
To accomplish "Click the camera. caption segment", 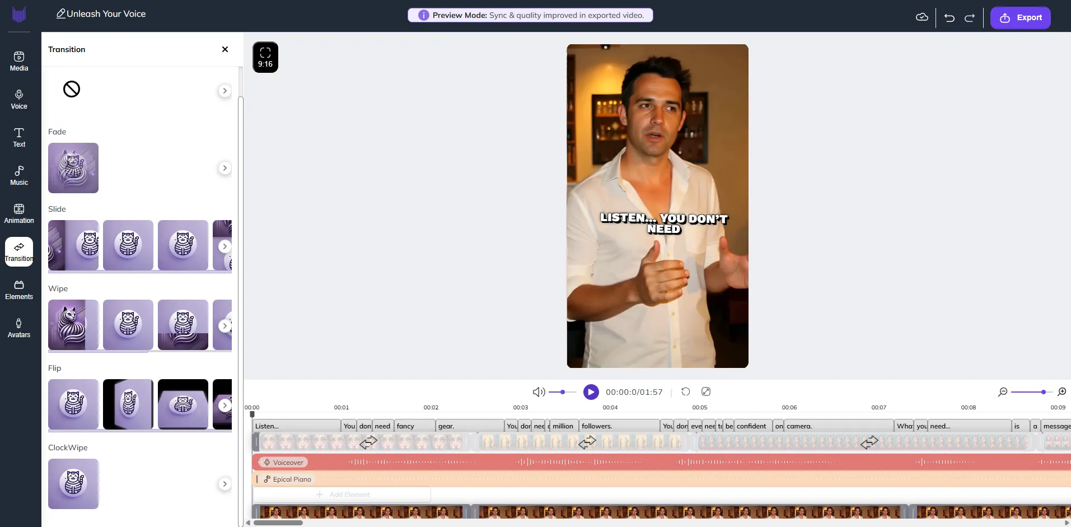I will click(839, 426).
